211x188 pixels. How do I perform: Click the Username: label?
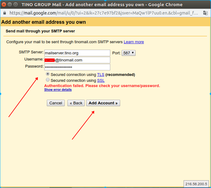34,59
